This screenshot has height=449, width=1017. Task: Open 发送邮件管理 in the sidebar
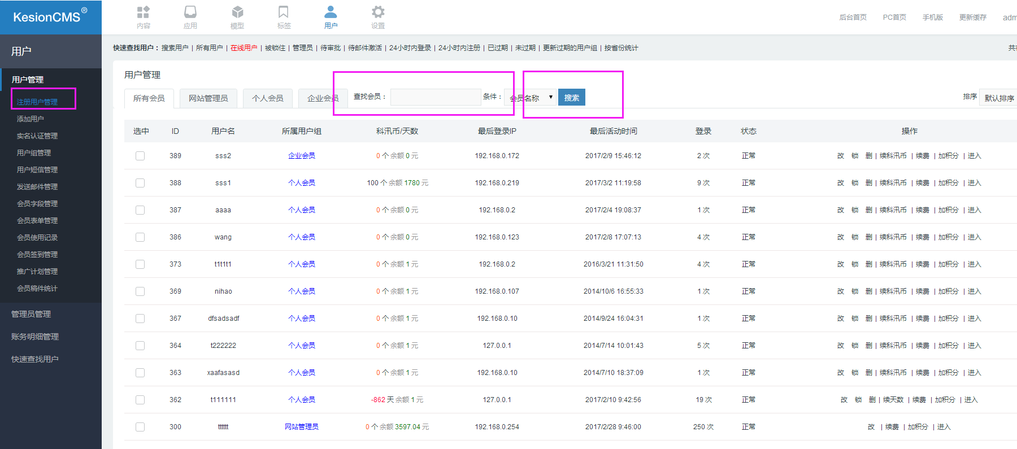click(x=37, y=187)
